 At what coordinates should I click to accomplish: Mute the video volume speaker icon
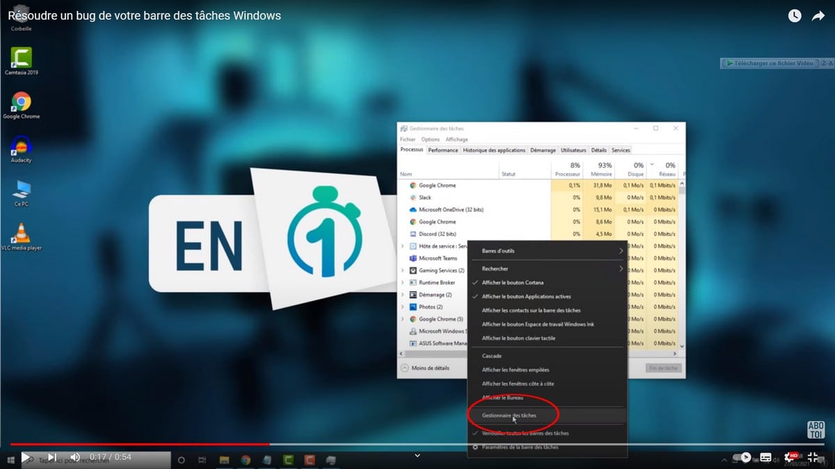[x=75, y=457]
